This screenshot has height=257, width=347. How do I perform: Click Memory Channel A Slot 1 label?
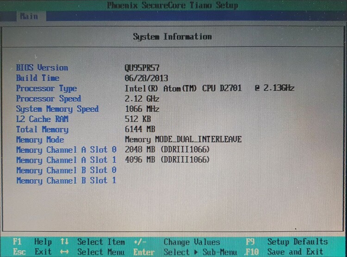[x=66, y=160]
